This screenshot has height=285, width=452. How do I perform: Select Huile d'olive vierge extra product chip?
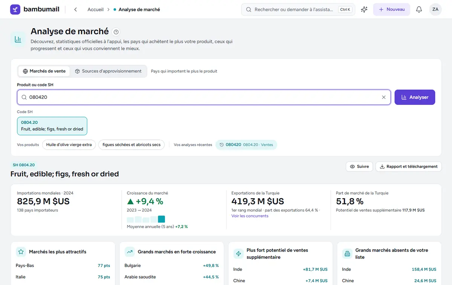(x=69, y=145)
